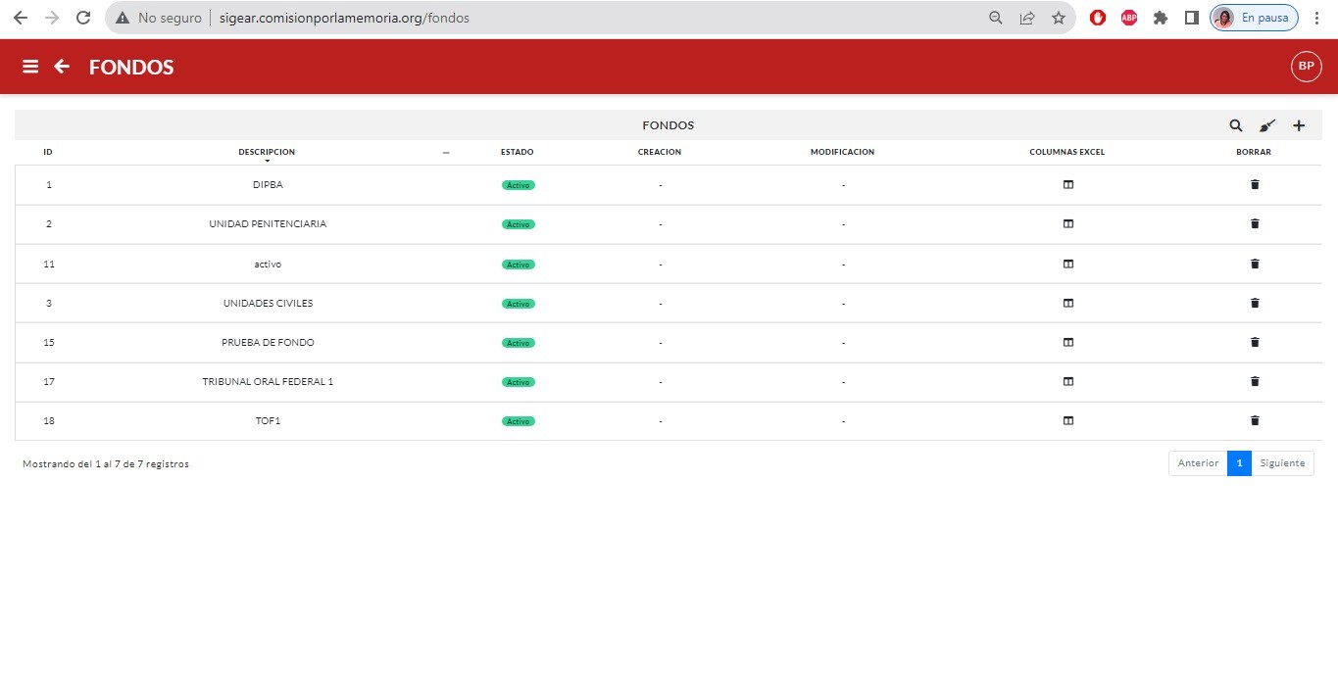
Task: Click the back arrow beside FONDOS
Action: pyautogui.click(x=62, y=67)
